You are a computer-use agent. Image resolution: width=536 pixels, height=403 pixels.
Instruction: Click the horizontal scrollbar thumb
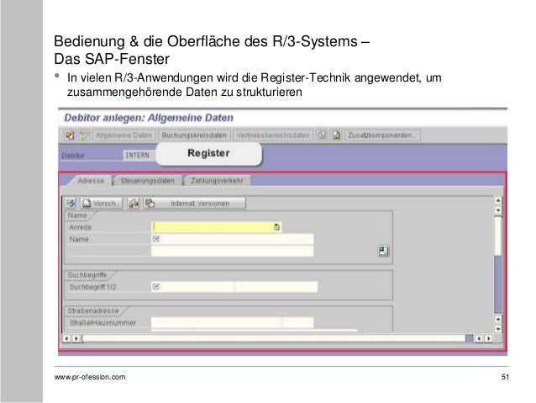coord(276,338)
